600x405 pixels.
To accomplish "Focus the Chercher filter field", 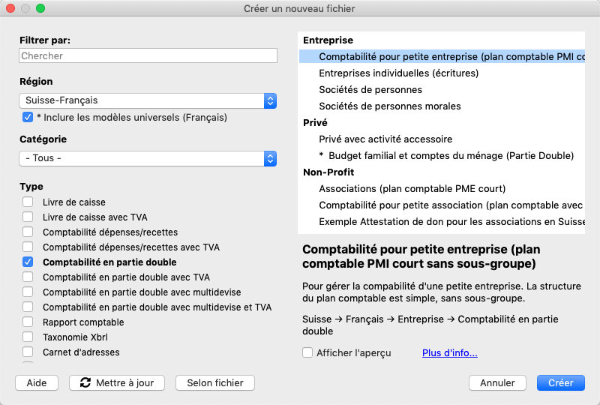I will 148,56.
